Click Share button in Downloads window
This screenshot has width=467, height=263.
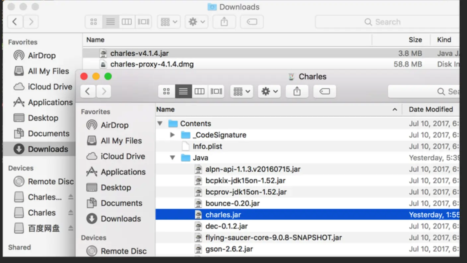point(224,22)
